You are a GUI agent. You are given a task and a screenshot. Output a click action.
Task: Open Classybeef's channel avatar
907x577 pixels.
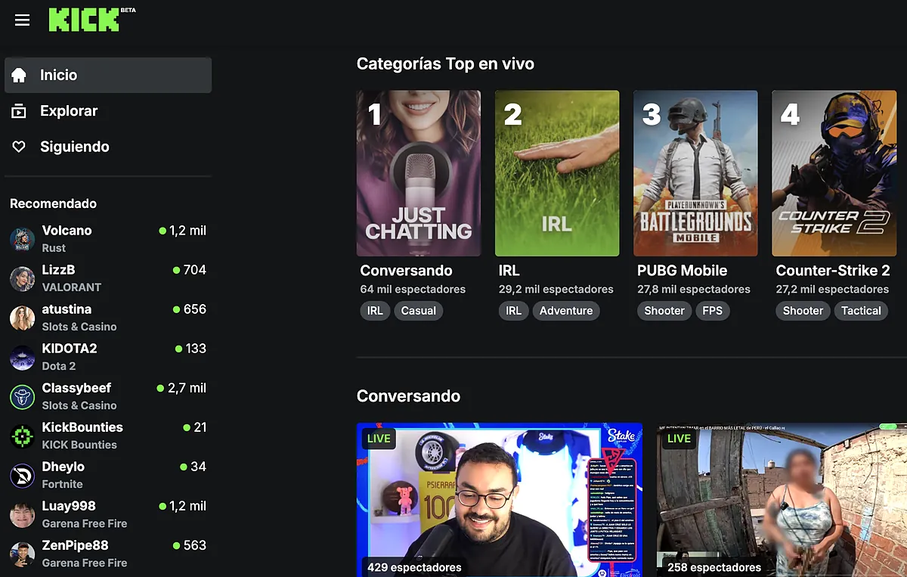tap(23, 396)
